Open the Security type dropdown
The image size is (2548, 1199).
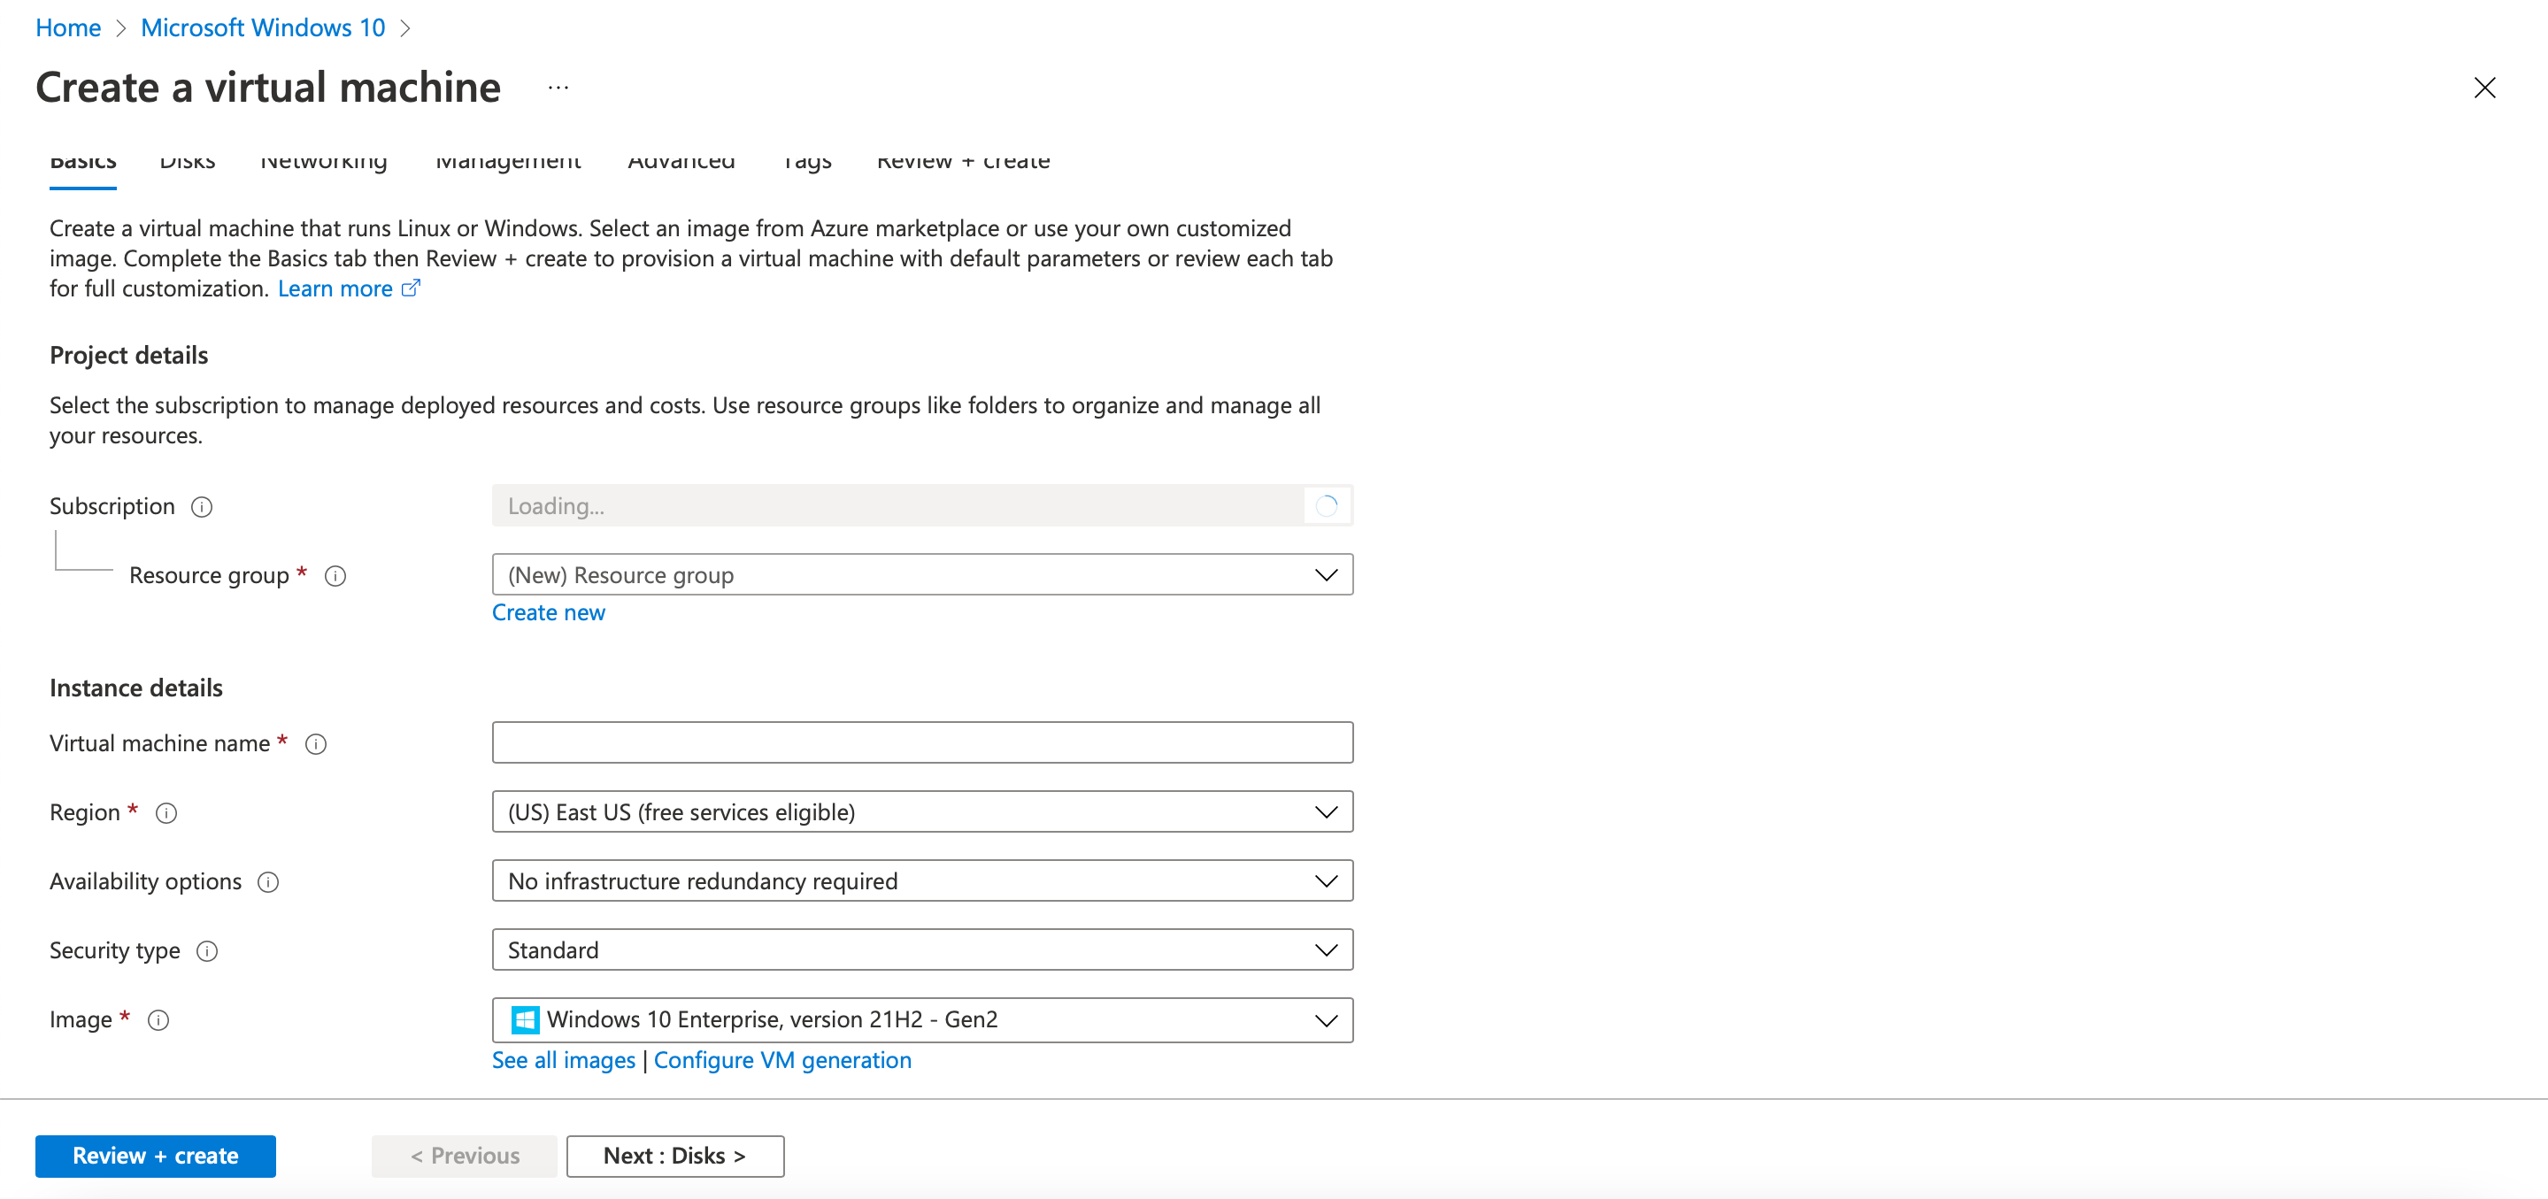pos(1326,949)
